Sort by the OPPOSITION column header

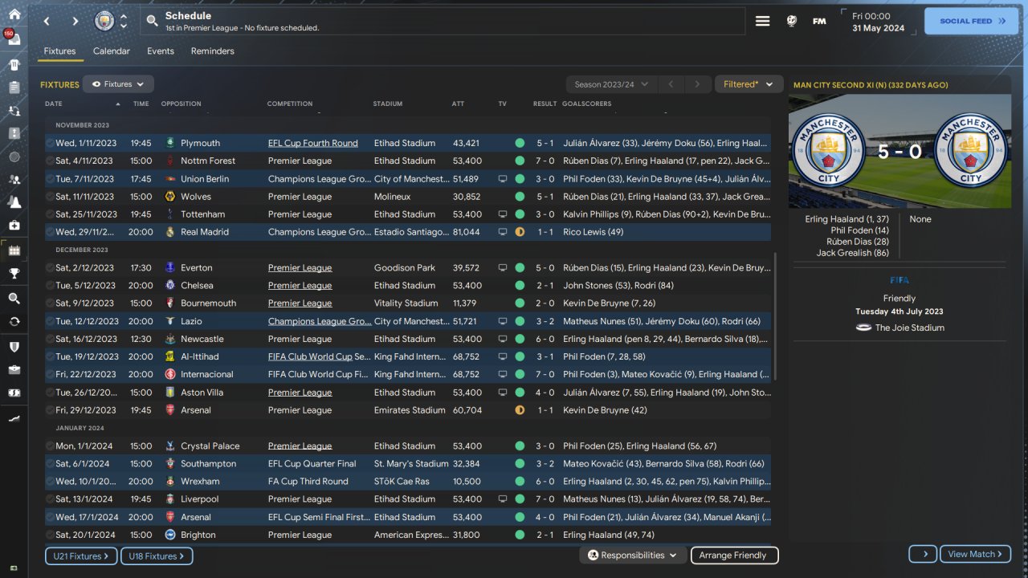pos(182,104)
